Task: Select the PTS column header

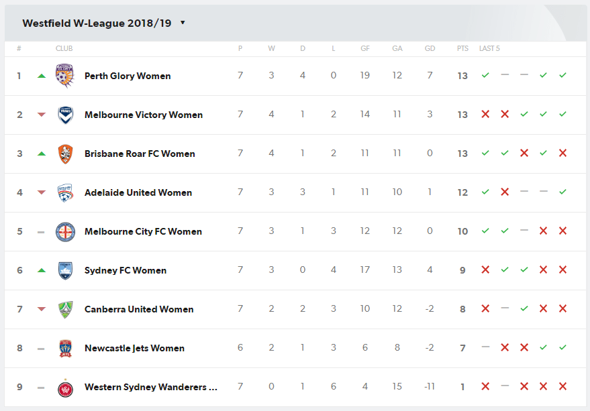Action: tap(462, 48)
